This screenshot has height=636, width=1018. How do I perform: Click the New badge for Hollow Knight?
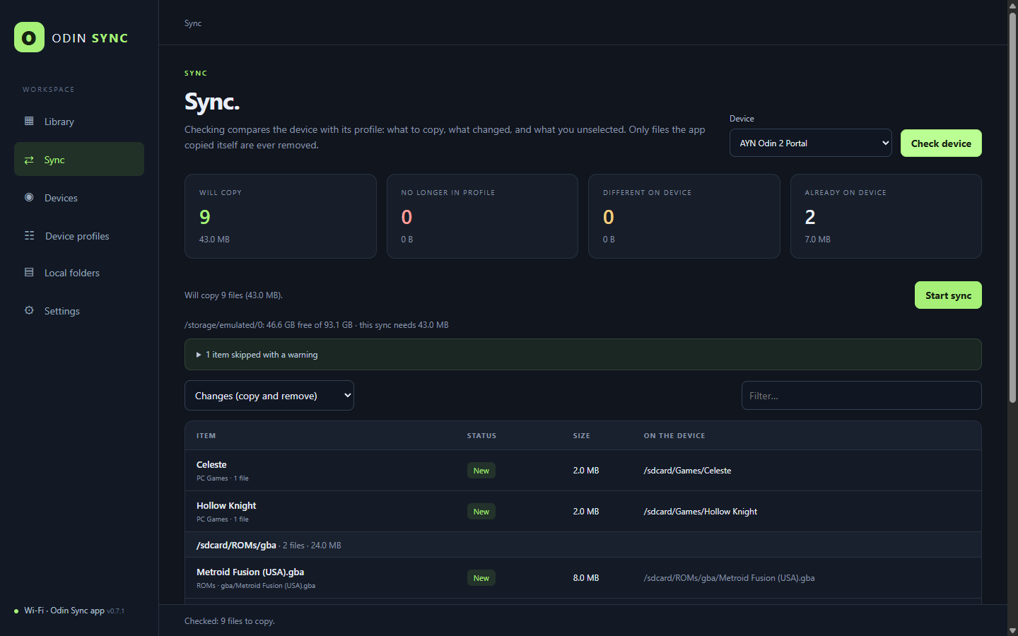point(481,512)
